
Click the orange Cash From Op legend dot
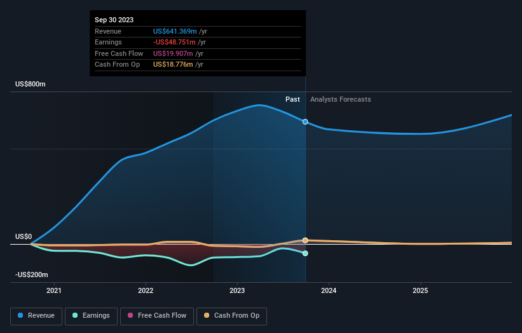click(207, 315)
